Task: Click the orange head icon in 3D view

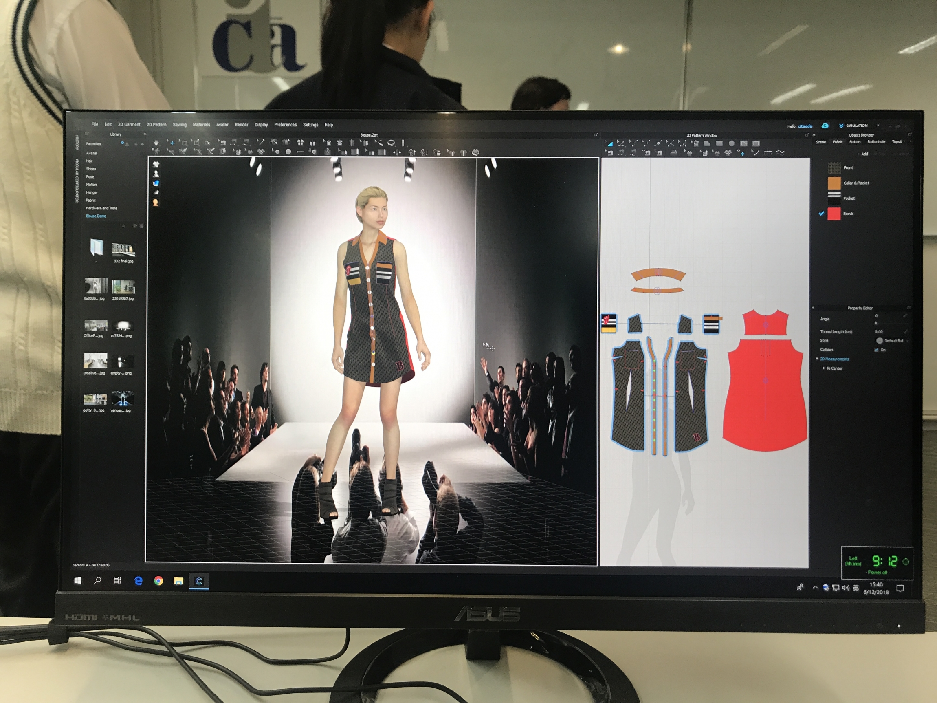Action: [156, 203]
